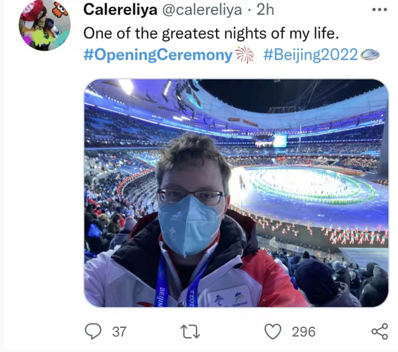Like the tweet with the heart icon
Viewport: 398px width, 352px height.
point(273,331)
